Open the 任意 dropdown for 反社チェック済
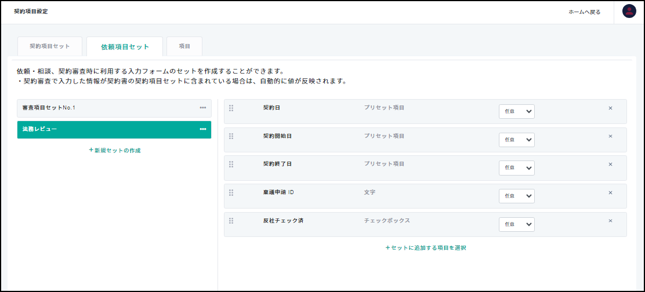Image resolution: width=645 pixels, height=292 pixels. pos(517,225)
